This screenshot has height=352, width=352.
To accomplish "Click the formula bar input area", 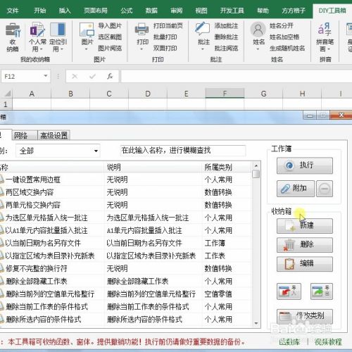I will point(236,76).
